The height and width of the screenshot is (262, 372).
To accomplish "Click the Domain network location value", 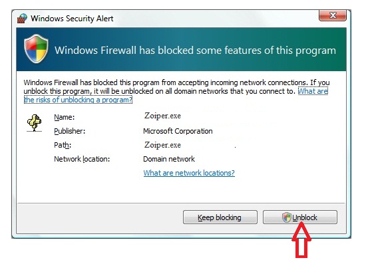I will click(169, 159).
